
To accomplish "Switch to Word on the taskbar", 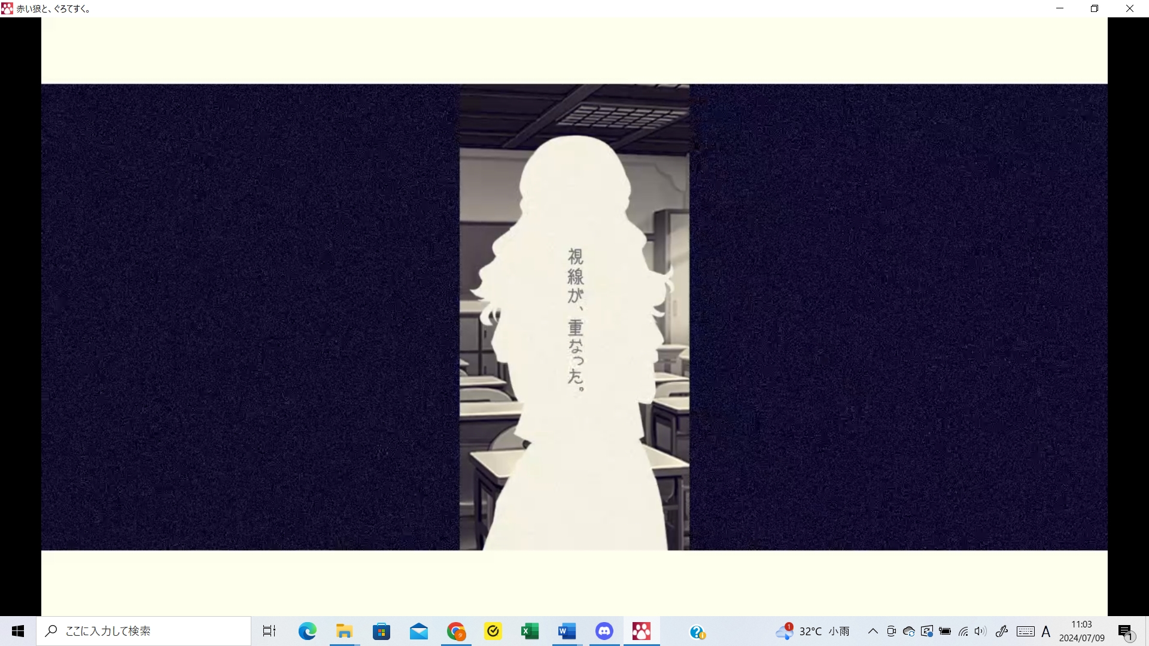I will tap(567, 631).
